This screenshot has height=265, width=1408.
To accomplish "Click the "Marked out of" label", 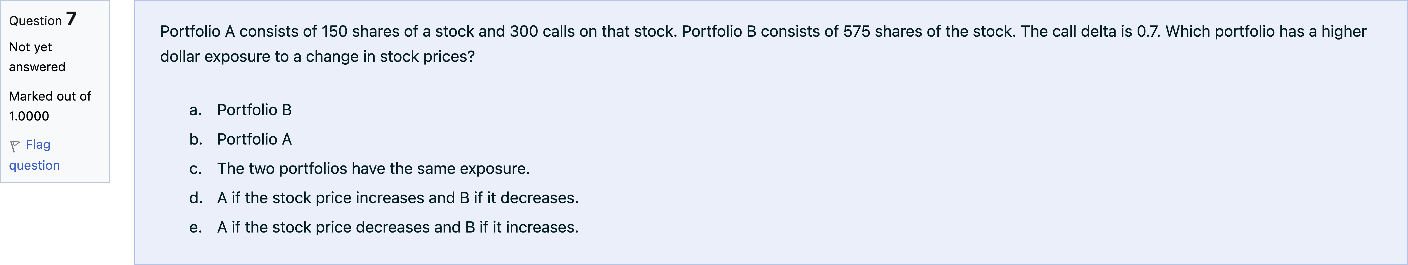I will point(50,97).
